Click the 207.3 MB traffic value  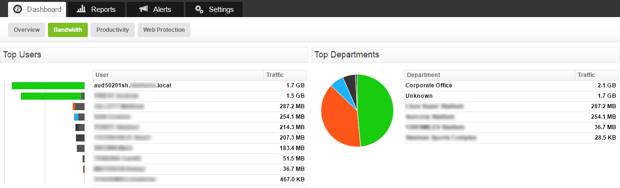click(292, 138)
